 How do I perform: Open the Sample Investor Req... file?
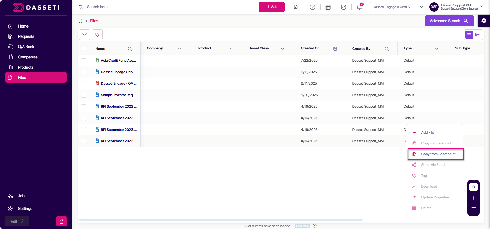(x=118, y=95)
